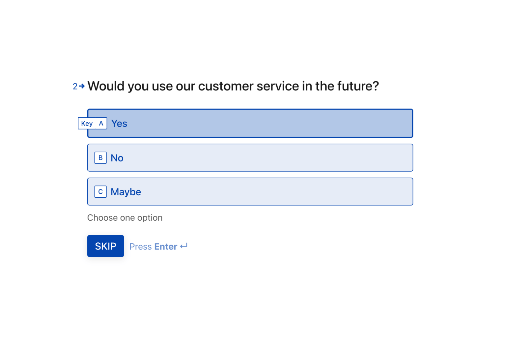Click the Yes label text
This screenshot has width=506, height=342.
tap(119, 123)
